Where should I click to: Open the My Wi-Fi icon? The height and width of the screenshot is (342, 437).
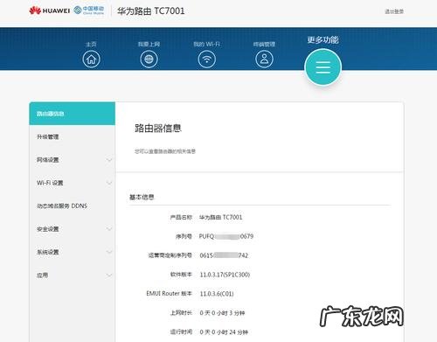207,59
